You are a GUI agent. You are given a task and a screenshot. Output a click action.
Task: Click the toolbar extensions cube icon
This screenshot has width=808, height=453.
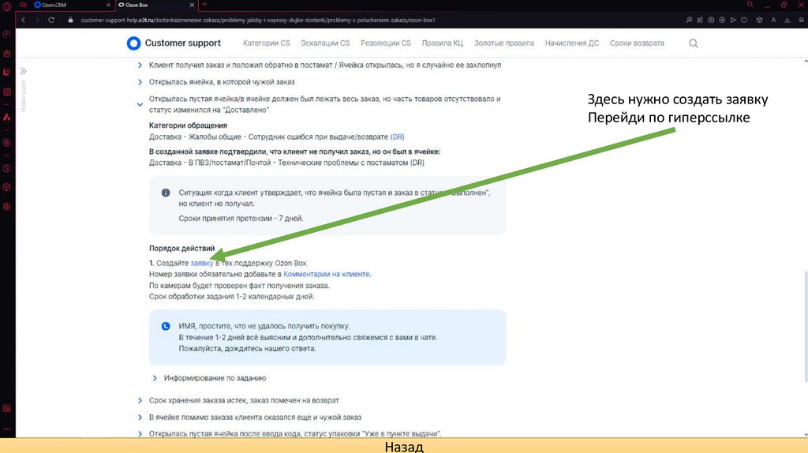point(760,20)
